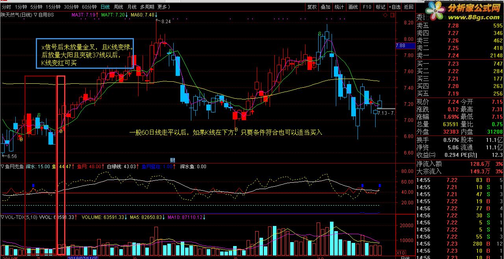Select the 买三 7.21 order row
The height and width of the screenshot is (259, 504).
click(460, 79)
